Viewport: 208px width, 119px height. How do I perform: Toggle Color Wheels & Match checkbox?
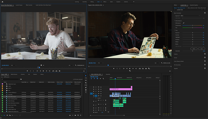coord(205,61)
